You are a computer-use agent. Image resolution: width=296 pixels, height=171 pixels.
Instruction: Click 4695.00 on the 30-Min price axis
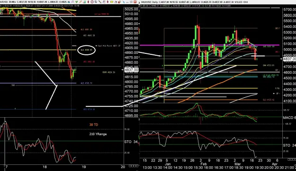131,115
